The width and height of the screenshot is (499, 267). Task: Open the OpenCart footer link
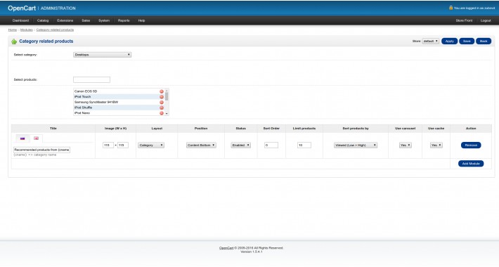(226, 248)
